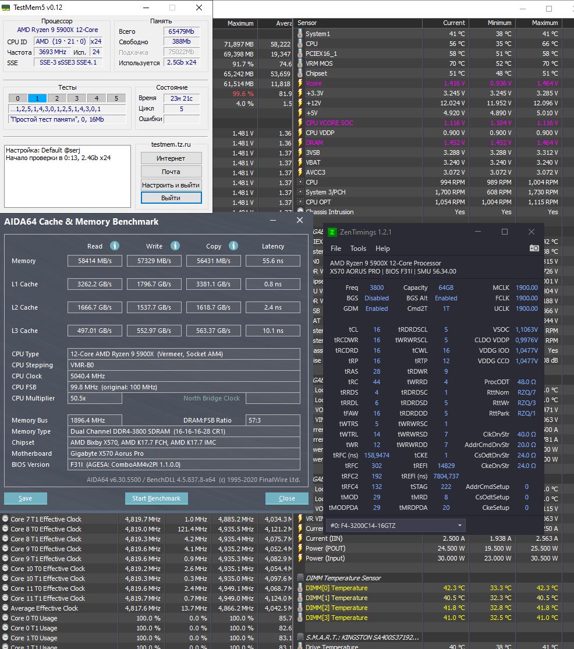The height and width of the screenshot is (649, 574).
Task: Click thermometer icon next to System1 sensor
Action: point(300,34)
